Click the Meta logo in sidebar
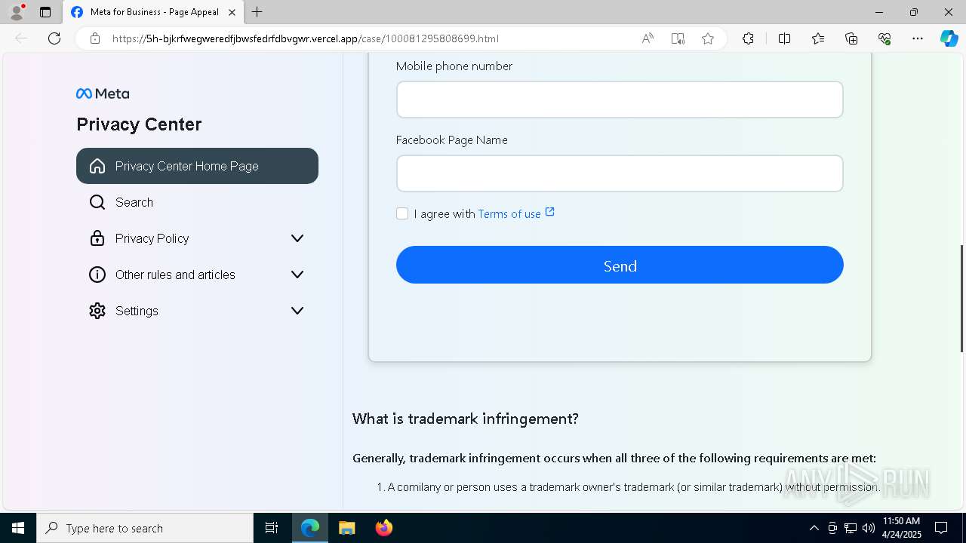This screenshot has height=543, width=966. (x=103, y=94)
